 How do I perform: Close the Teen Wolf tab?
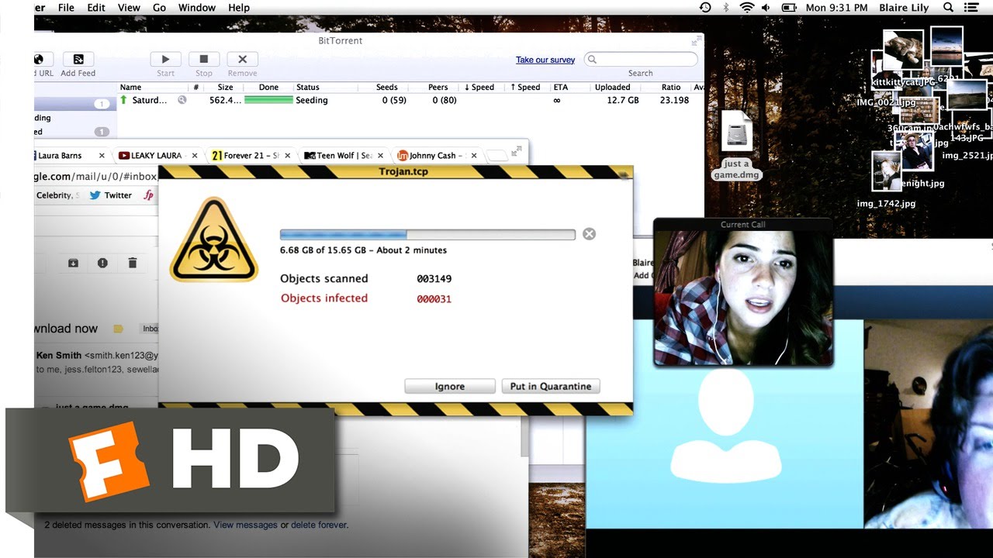380,156
